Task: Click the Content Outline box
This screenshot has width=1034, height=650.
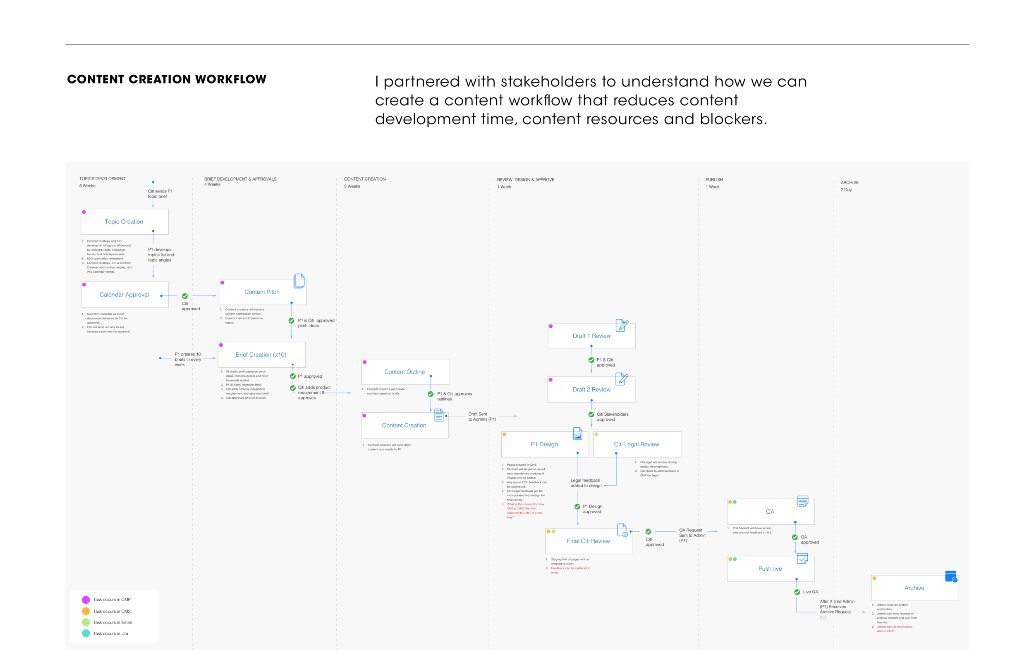Action: [405, 372]
